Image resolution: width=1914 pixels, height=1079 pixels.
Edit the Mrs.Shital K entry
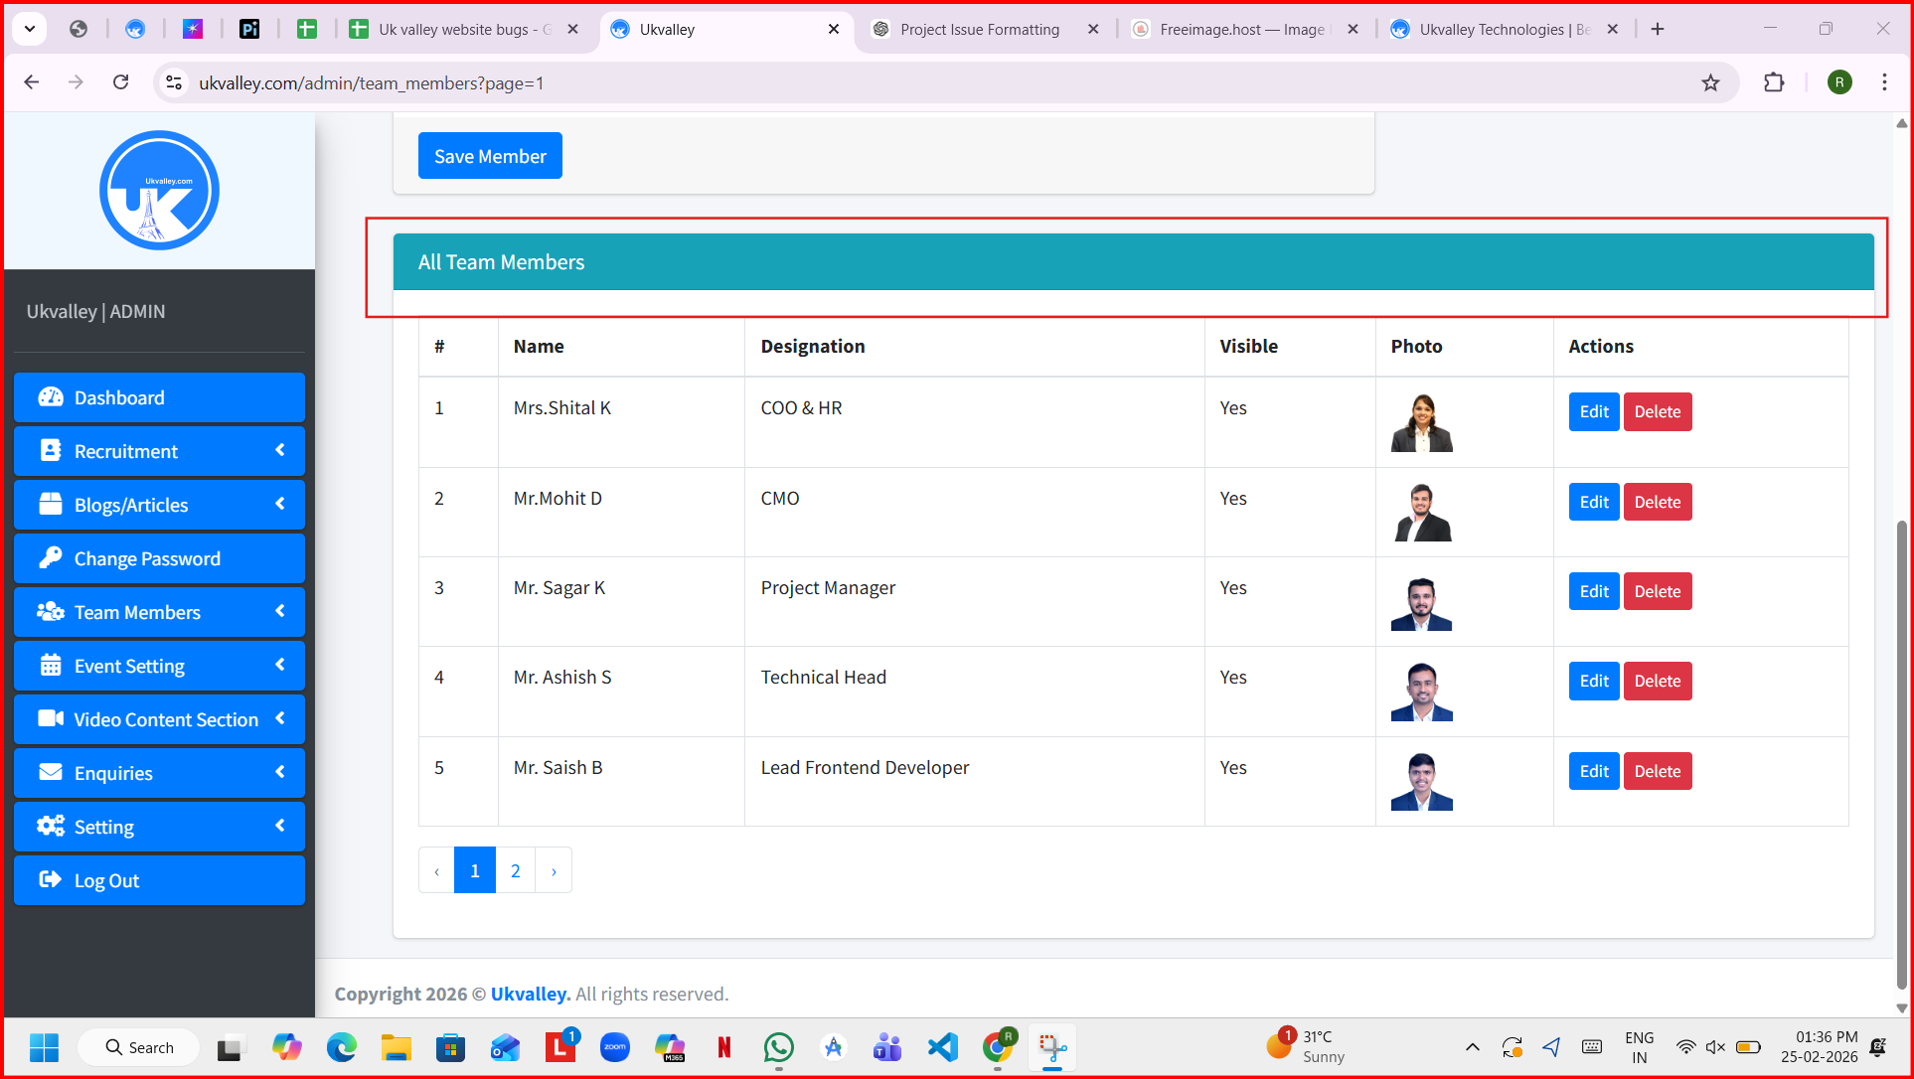1593,412
